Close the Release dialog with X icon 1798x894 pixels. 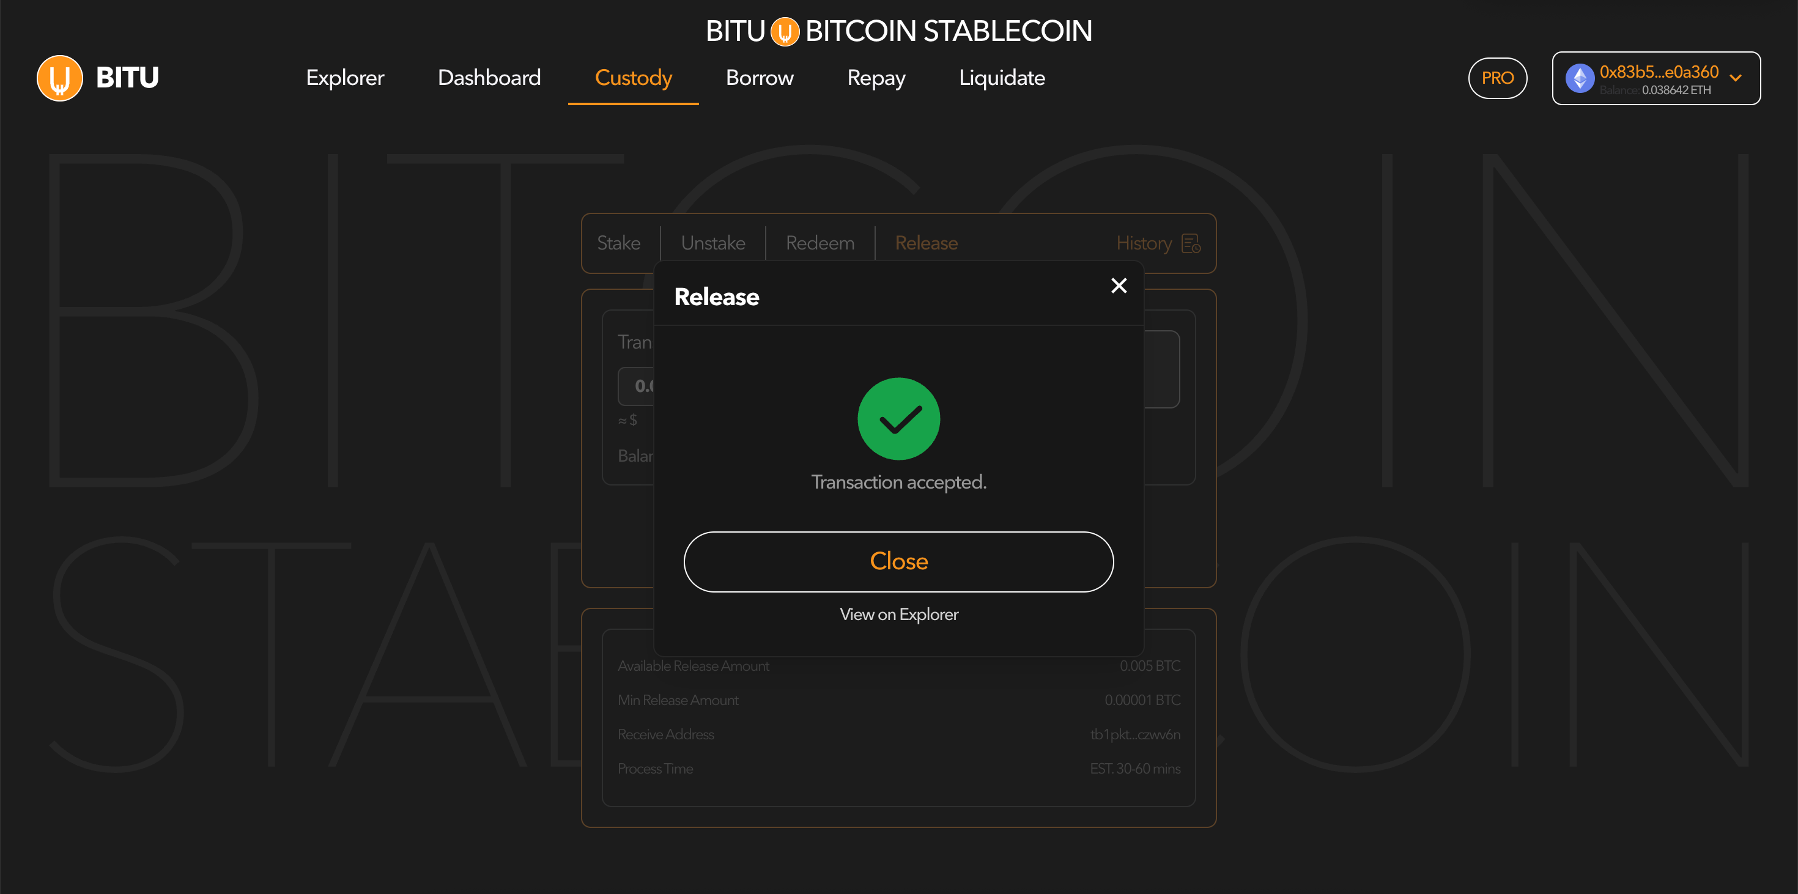(x=1118, y=286)
